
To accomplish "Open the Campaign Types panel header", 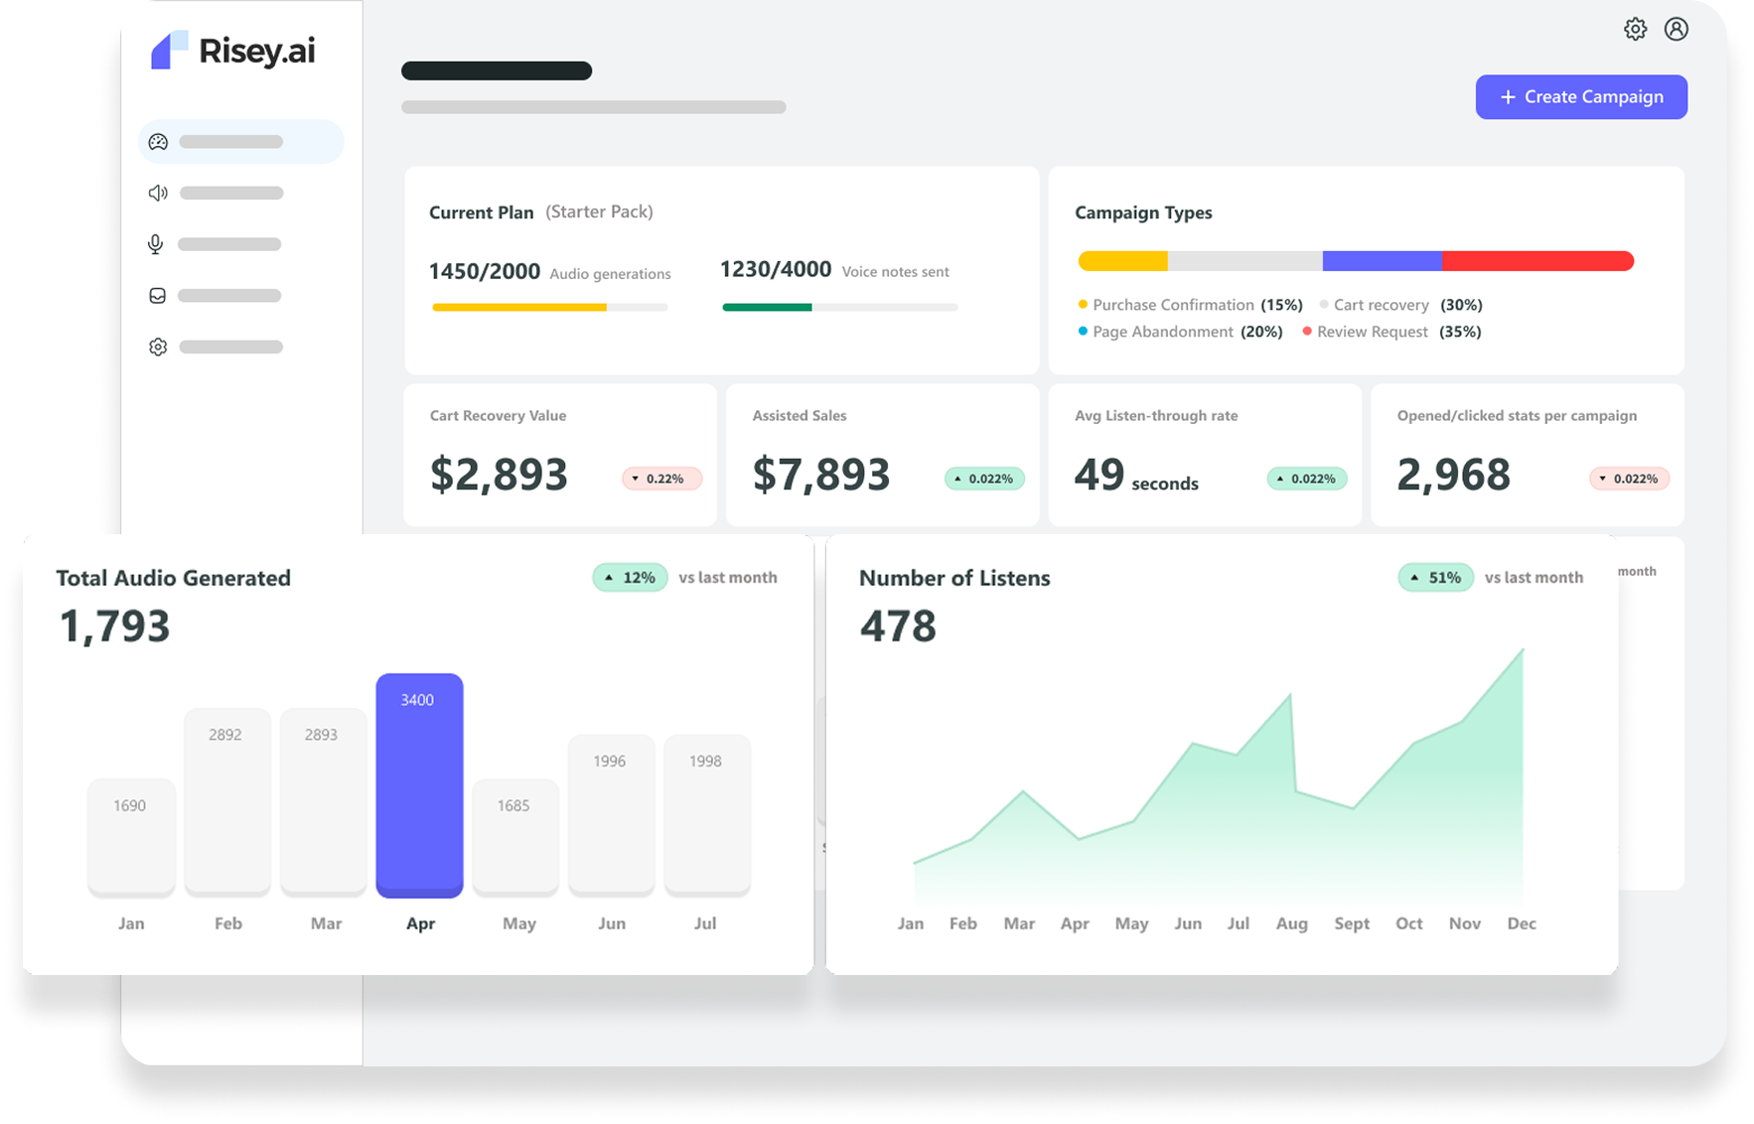I will pos(1143,212).
